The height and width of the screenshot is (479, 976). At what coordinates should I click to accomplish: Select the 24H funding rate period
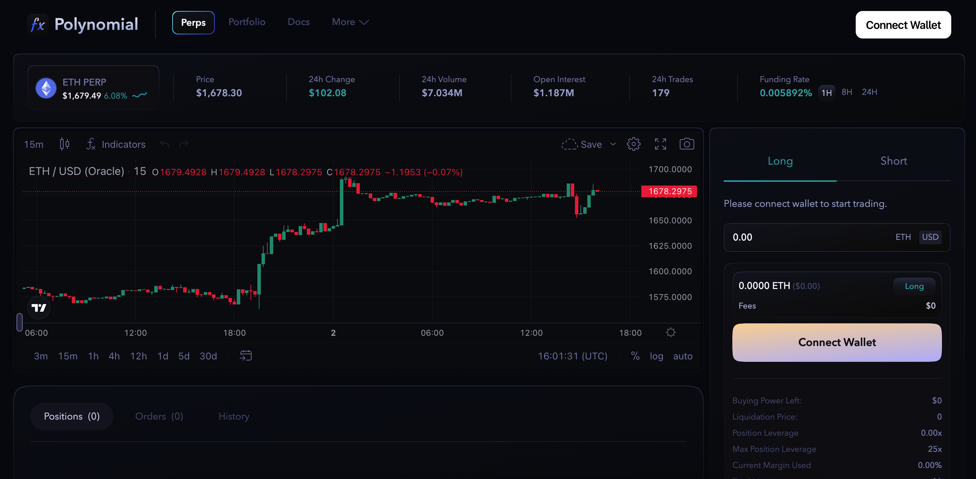[869, 92]
